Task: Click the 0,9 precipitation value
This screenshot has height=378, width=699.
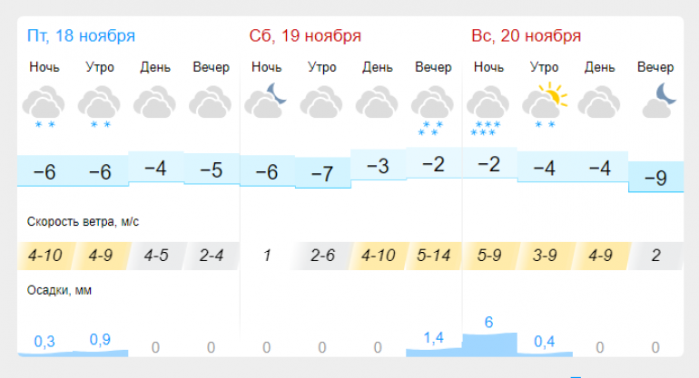Action: click(100, 340)
